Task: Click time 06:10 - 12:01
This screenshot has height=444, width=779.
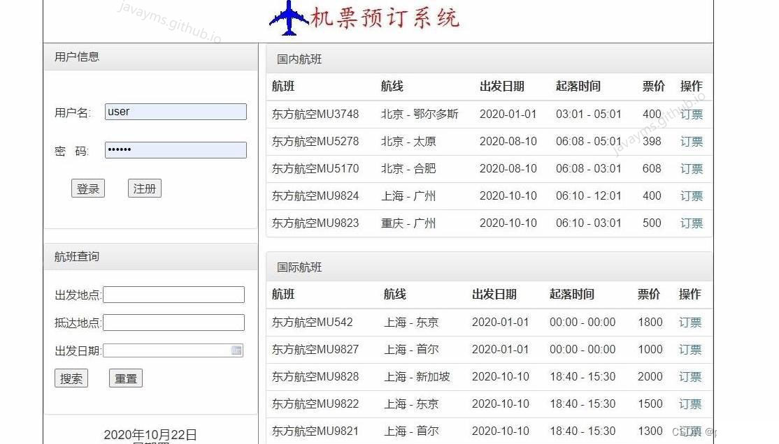Action: click(588, 196)
